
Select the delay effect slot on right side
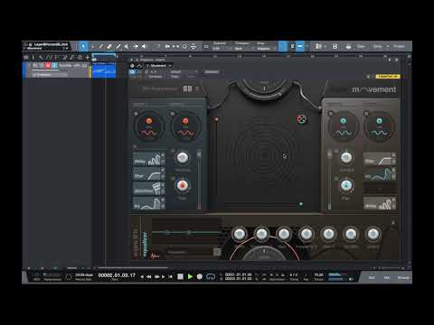point(380,203)
